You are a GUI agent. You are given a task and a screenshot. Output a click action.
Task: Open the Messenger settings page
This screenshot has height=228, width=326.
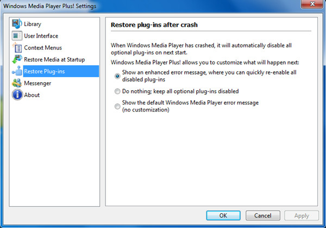pyautogui.click(x=37, y=83)
